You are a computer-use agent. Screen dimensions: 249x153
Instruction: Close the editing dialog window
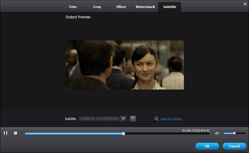[x=245, y=4]
